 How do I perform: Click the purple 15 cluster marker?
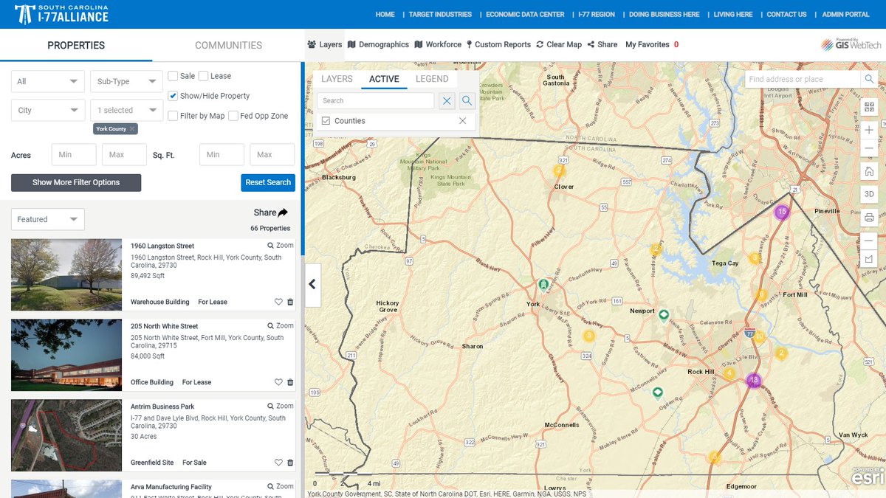[782, 212]
